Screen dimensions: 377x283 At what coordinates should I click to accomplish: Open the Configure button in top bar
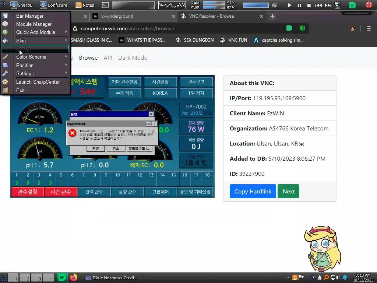(x=54, y=5)
